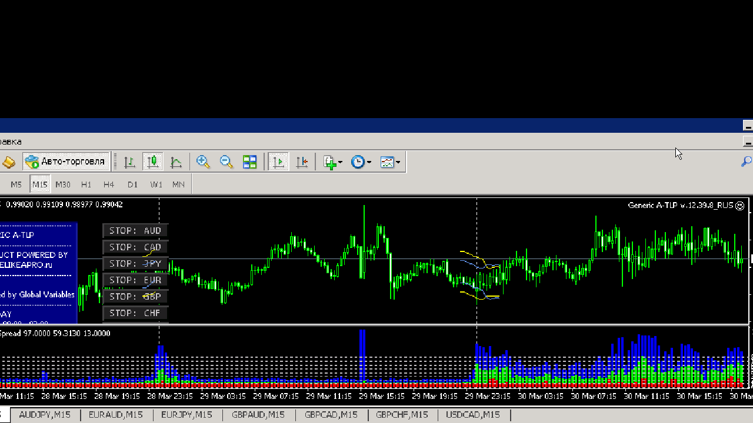This screenshot has width=753, height=423.
Task: Click the STOP: JPY button
Action: [x=135, y=264]
